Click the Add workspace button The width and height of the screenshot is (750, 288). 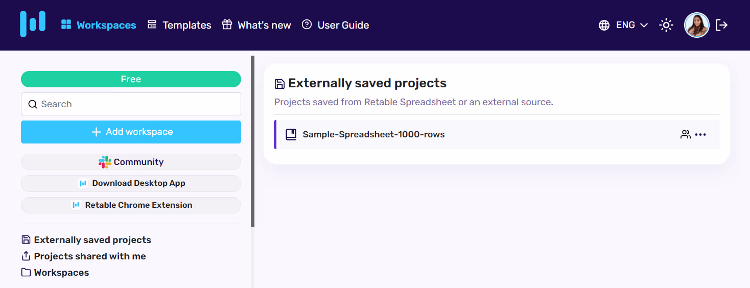(x=131, y=132)
